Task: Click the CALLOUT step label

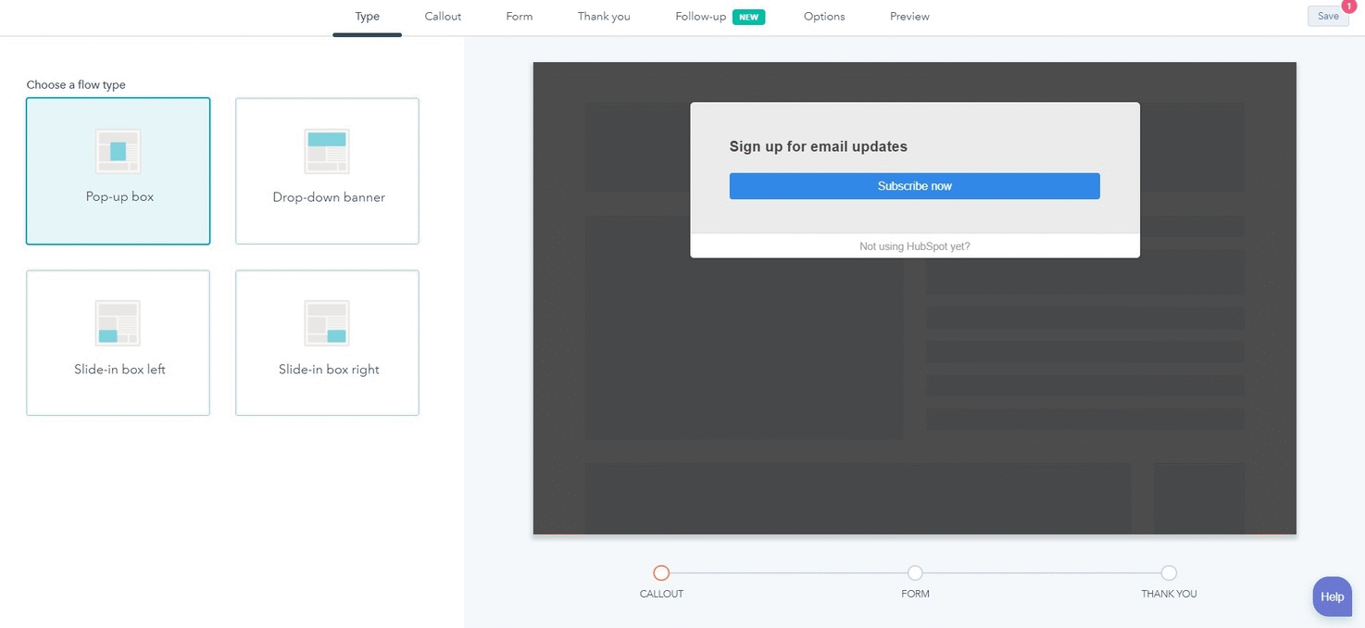Action: [661, 594]
